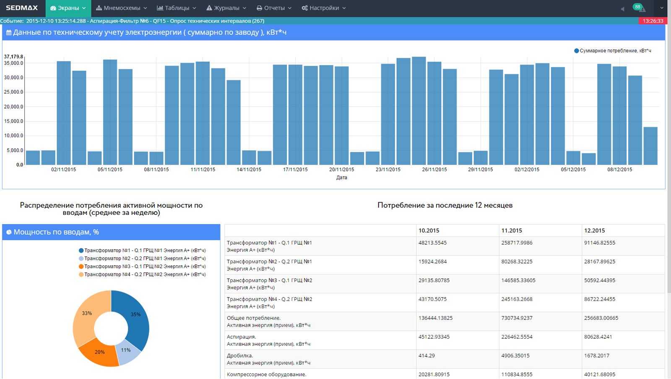Click the calendar icon in the energy data header
Image resolution: width=671 pixels, height=379 pixels.
(x=8, y=33)
